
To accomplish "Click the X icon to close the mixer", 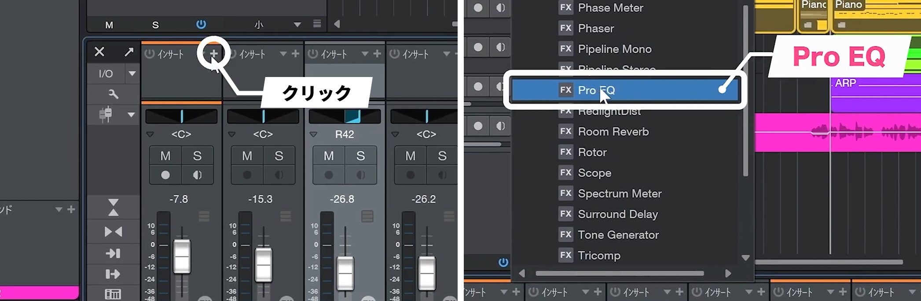I will (x=99, y=52).
